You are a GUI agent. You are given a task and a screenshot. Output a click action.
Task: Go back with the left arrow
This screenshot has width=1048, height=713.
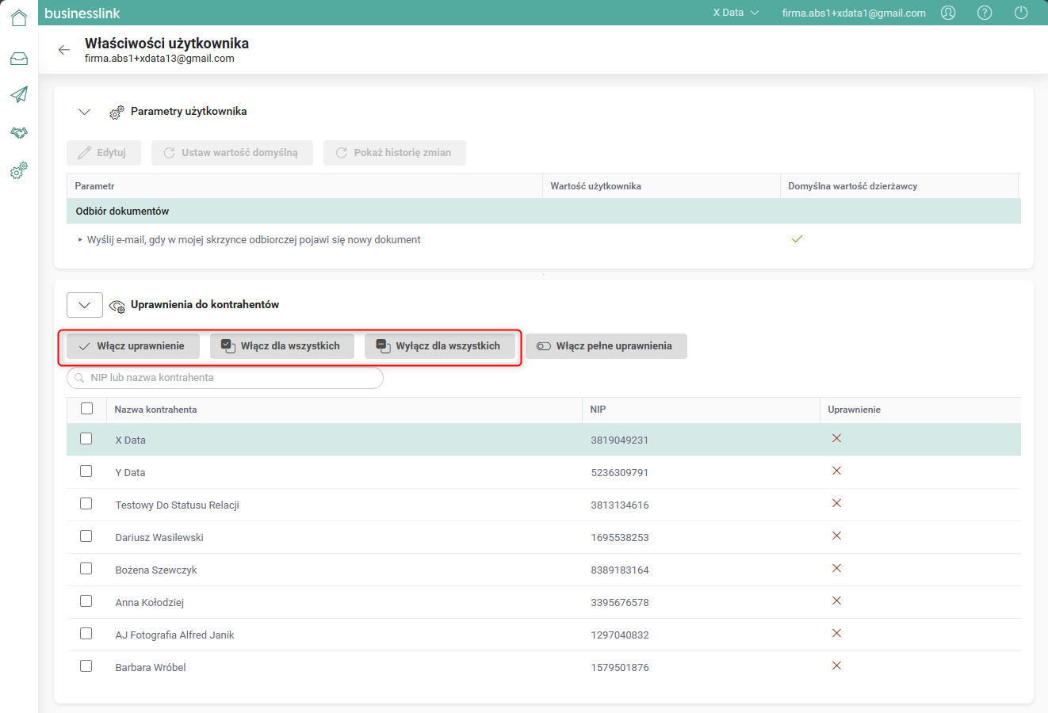[x=64, y=50]
